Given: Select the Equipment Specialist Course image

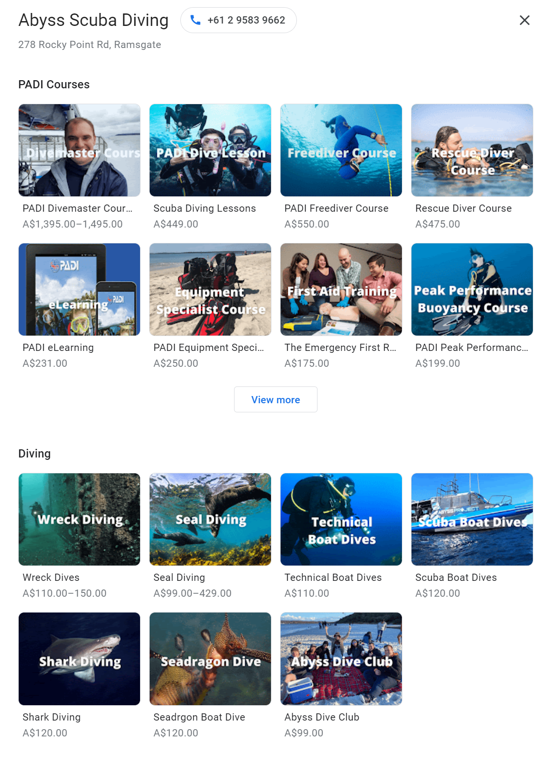Looking at the screenshot, I should point(210,289).
